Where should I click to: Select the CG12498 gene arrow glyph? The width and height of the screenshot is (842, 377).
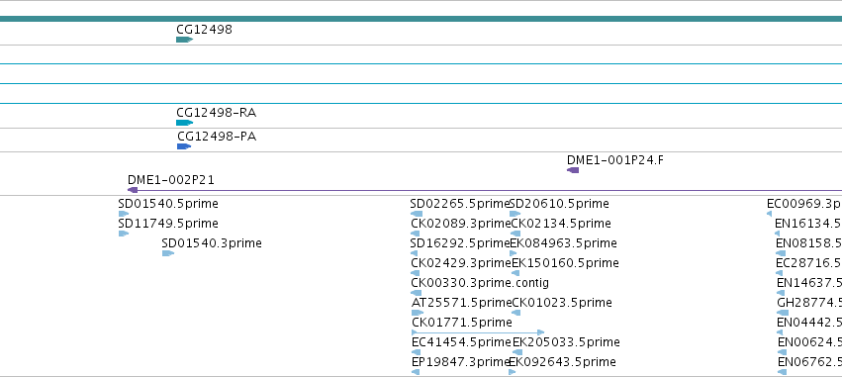(184, 40)
